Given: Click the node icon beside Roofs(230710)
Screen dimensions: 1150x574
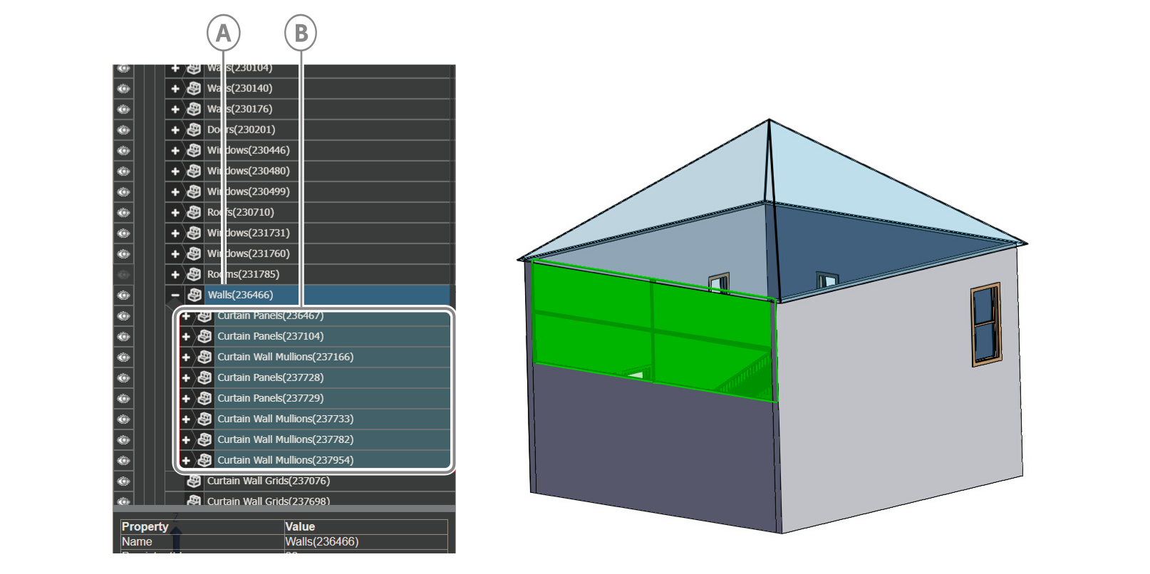Looking at the screenshot, I should (x=194, y=212).
